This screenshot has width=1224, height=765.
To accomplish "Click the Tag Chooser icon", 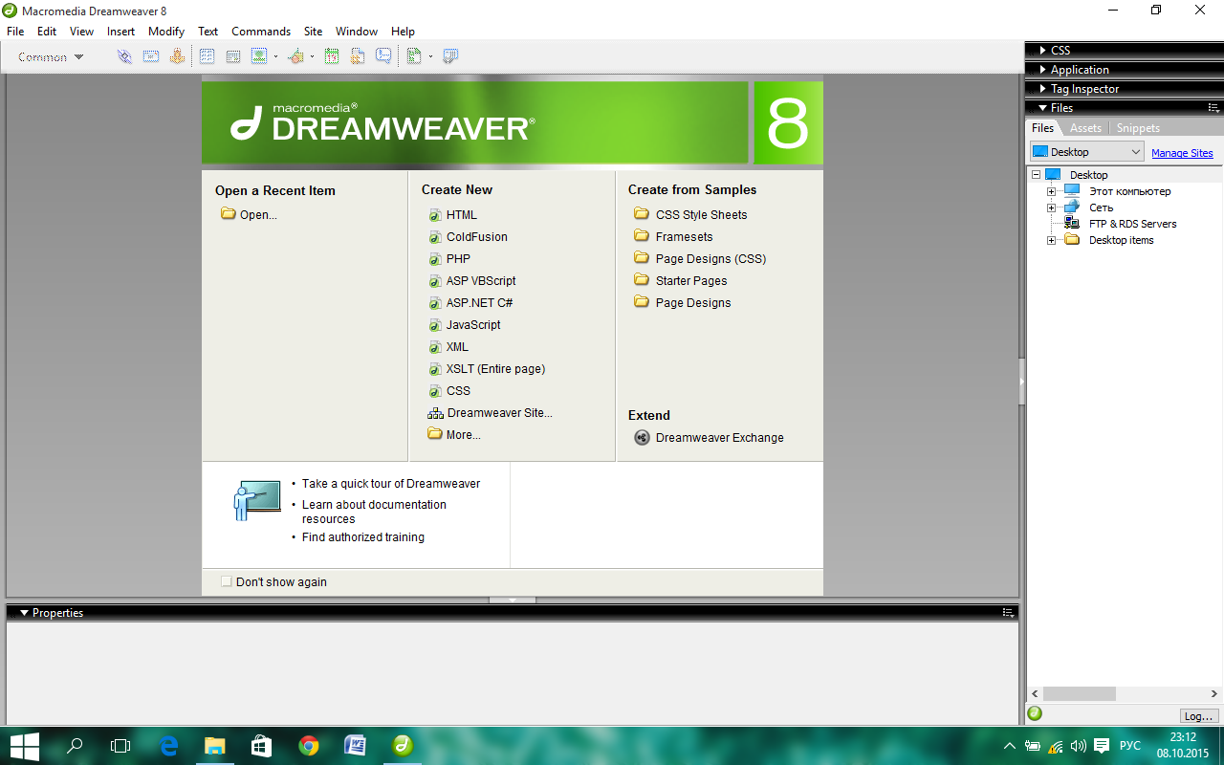I will [x=450, y=56].
